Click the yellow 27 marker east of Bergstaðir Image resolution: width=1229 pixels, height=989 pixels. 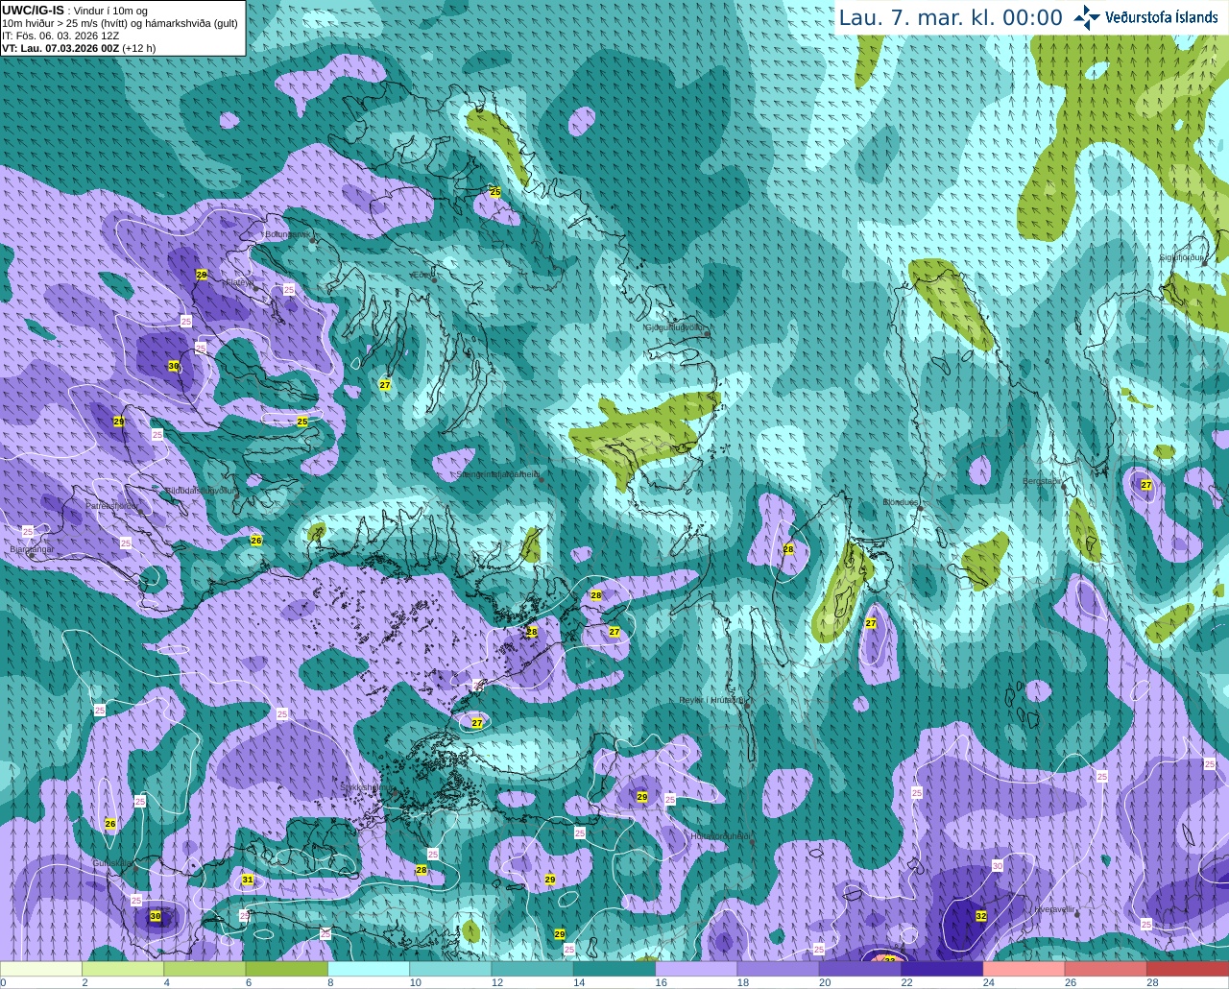[x=1146, y=485]
